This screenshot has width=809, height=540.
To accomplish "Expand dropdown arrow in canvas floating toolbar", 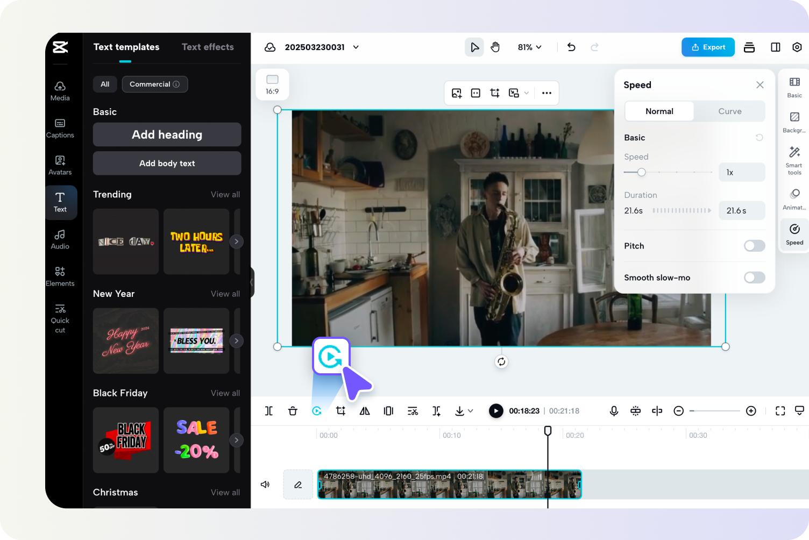I will (527, 93).
